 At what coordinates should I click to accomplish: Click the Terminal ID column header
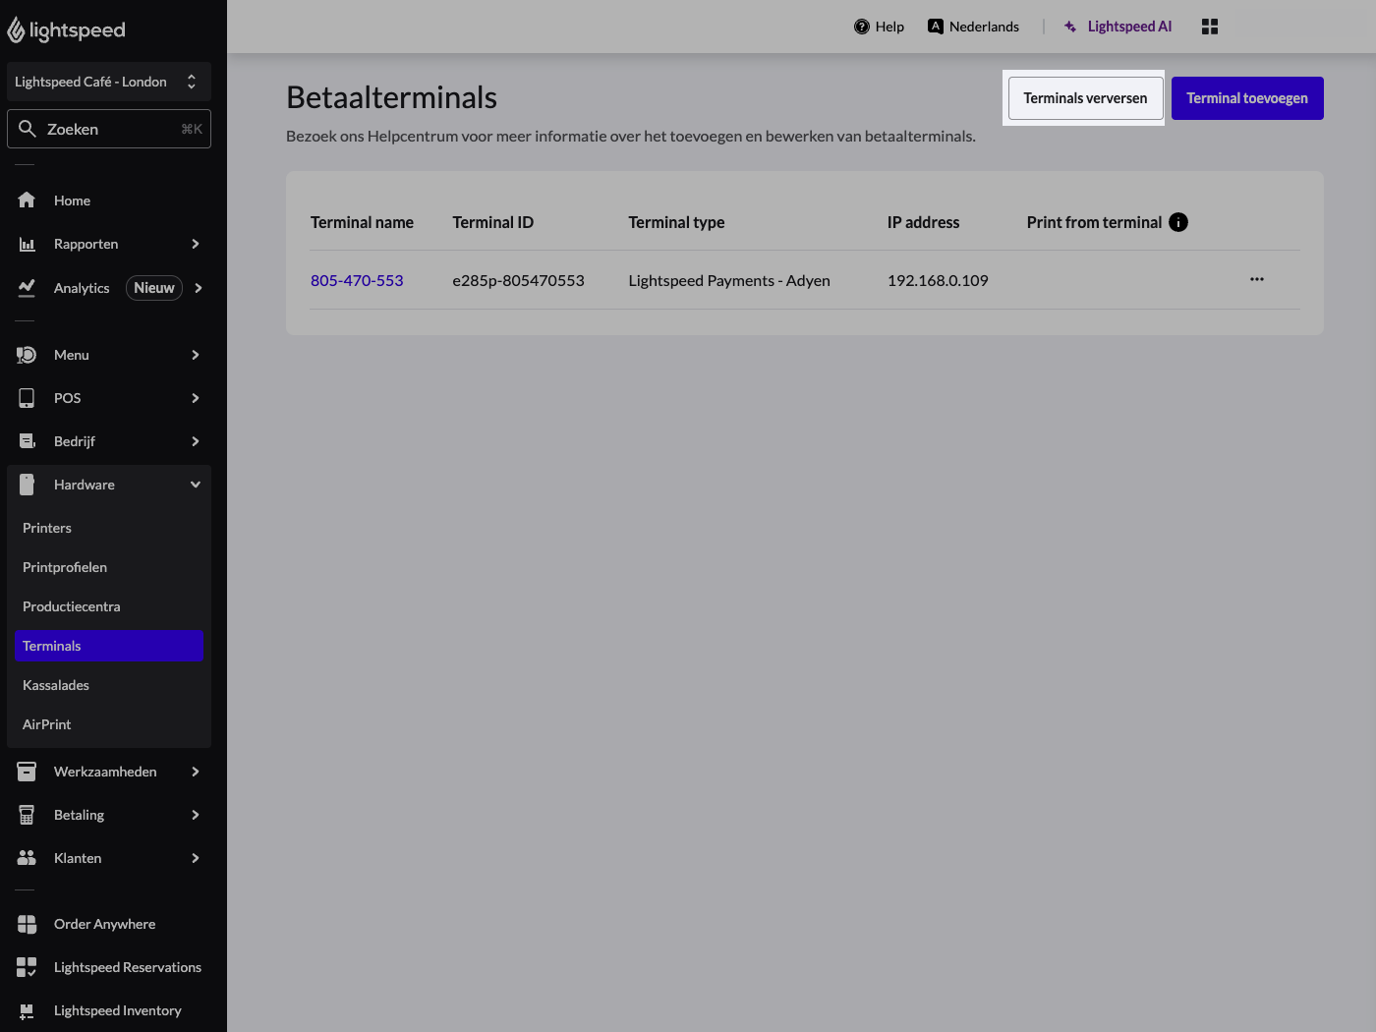(492, 222)
